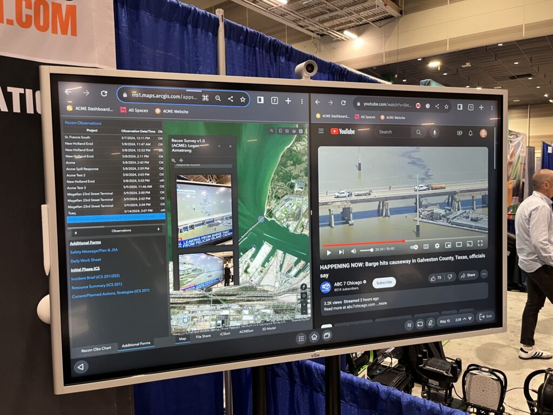
Task: Open new tab in ArcGIS browser
Action: 288,101
